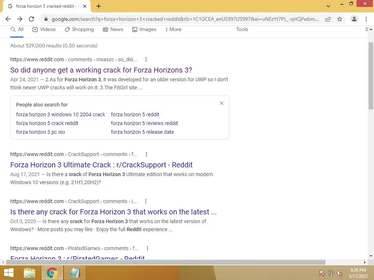374x280 pixels.
Task: Click scroll-right arrow on horizontal scrollbar
Action: (365, 262)
